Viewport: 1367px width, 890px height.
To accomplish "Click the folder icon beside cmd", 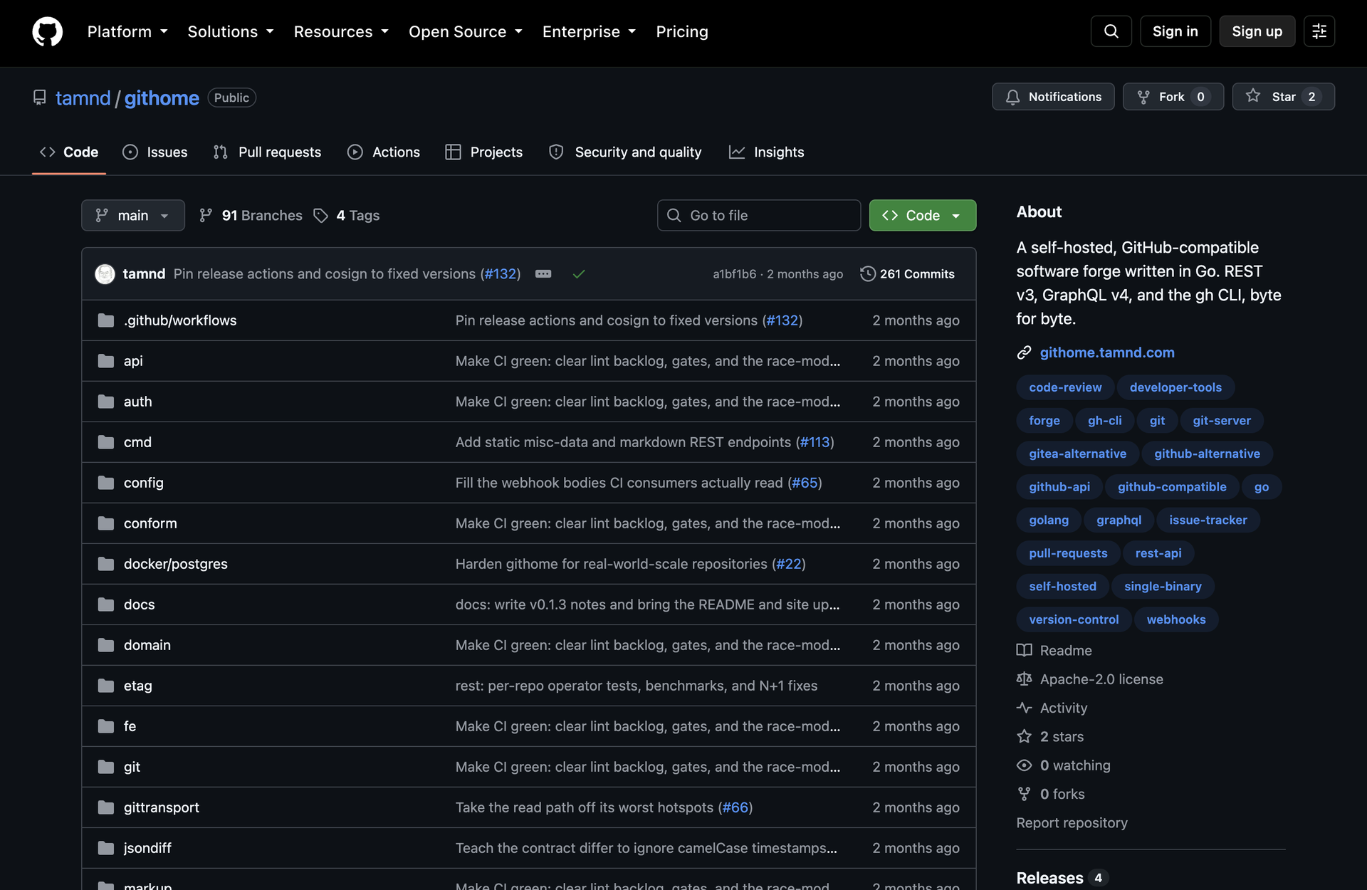I will tap(106, 442).
